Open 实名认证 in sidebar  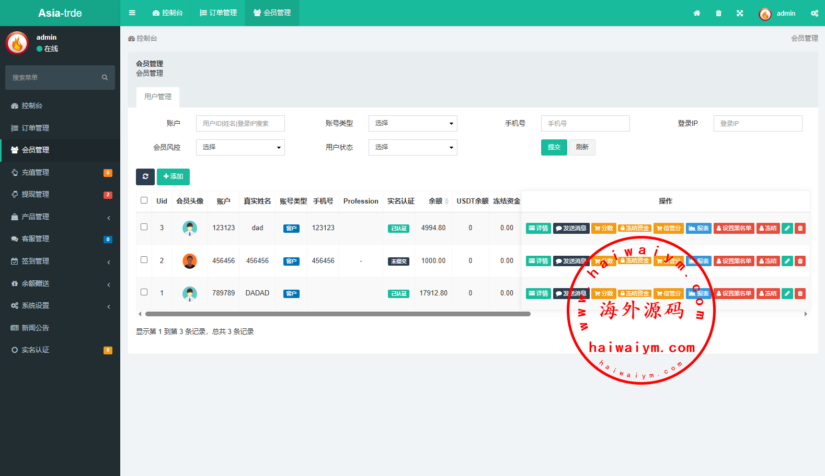60,350
